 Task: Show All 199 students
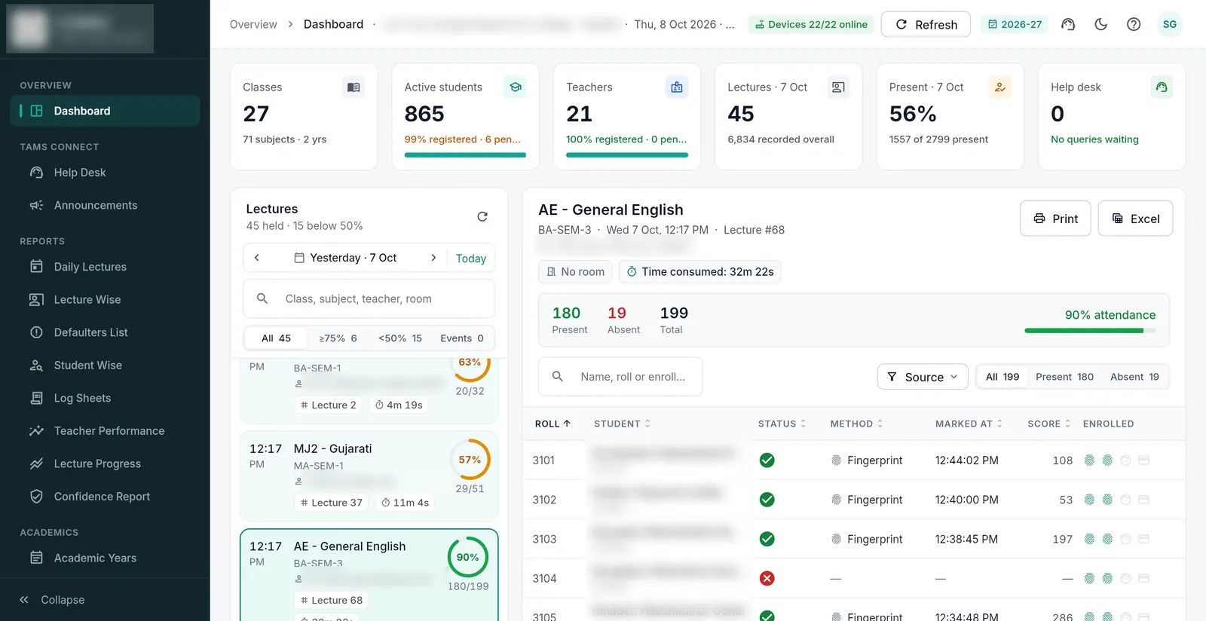coord(1002,377)
